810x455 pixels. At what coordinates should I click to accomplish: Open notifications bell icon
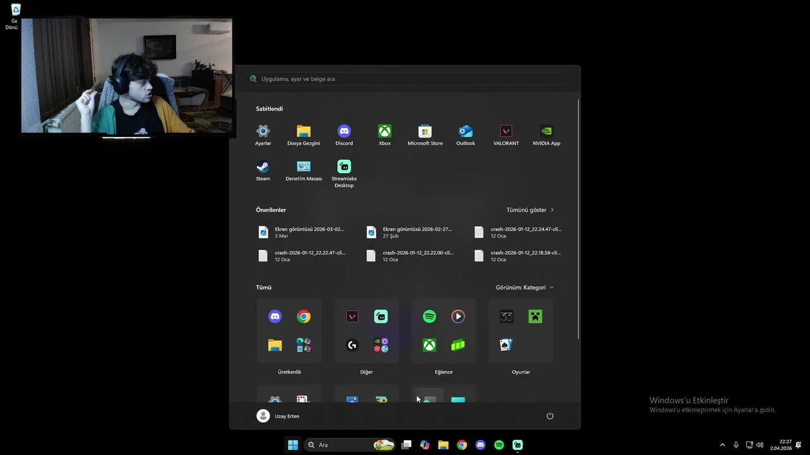tap(799, 445)
